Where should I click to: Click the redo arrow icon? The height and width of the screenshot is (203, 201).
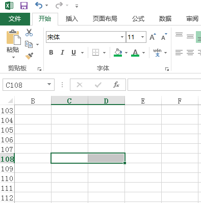pyautogui.click(x=59, y=6)
